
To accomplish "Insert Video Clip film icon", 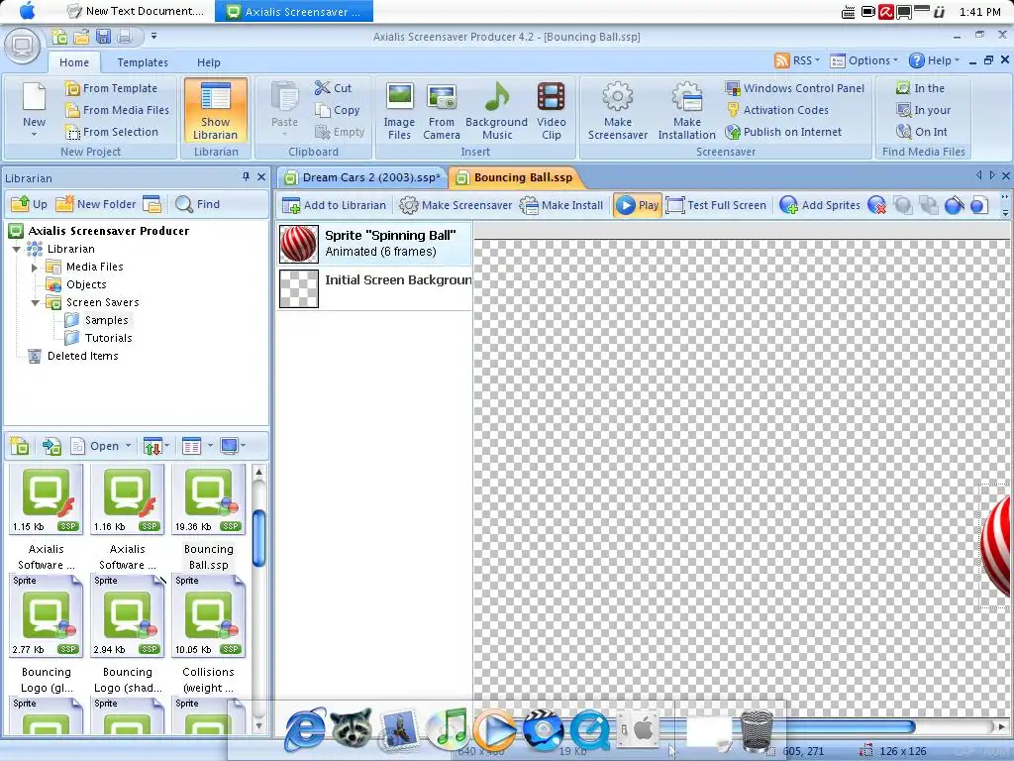I will tap(551, 96).
